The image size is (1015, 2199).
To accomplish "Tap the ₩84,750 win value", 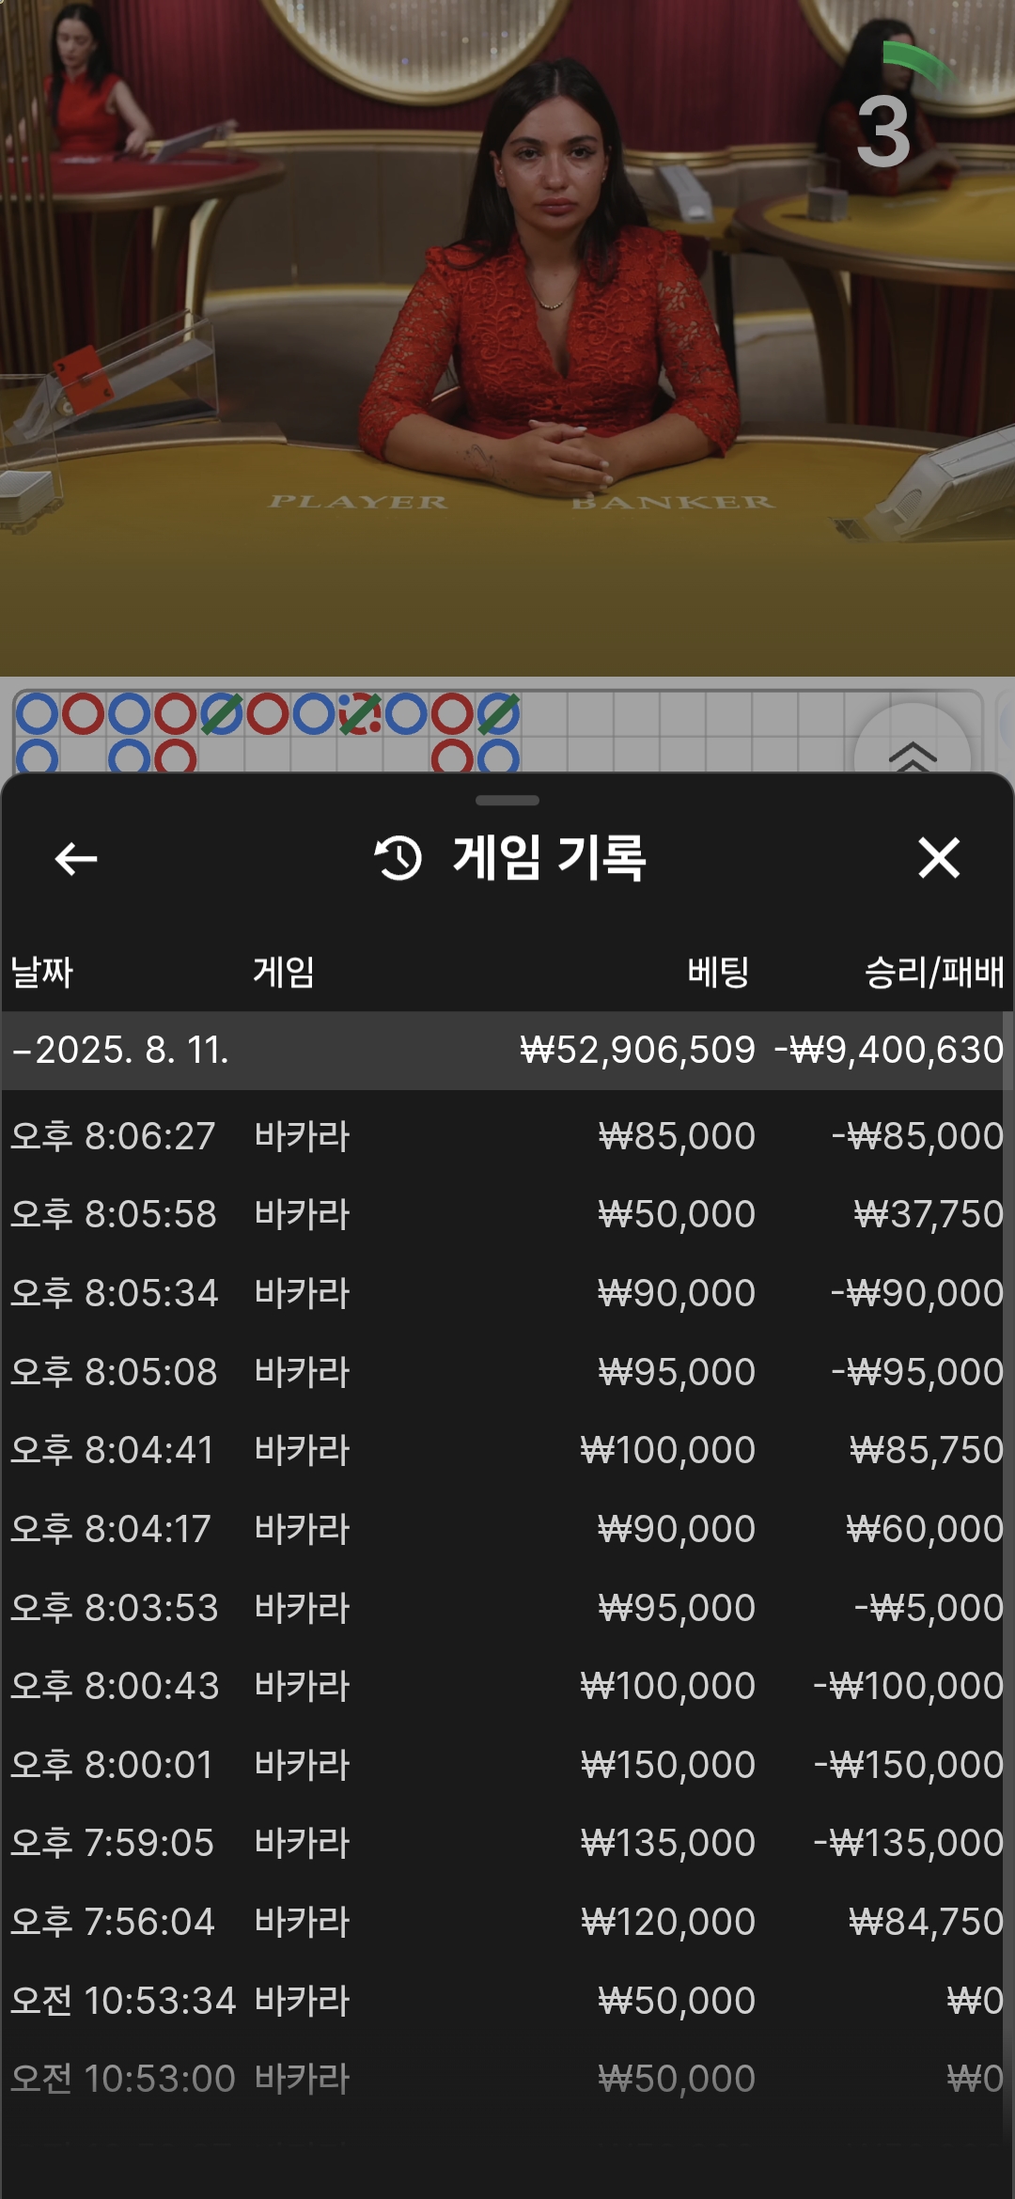I will 928,1922.
